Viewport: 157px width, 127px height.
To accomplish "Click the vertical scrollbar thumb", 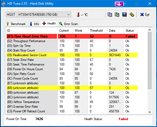I will click(x=150, y=61).
